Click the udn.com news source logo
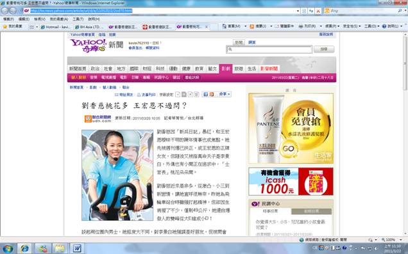The width and height of the screenshot is (408, 254). click(98, 118)
